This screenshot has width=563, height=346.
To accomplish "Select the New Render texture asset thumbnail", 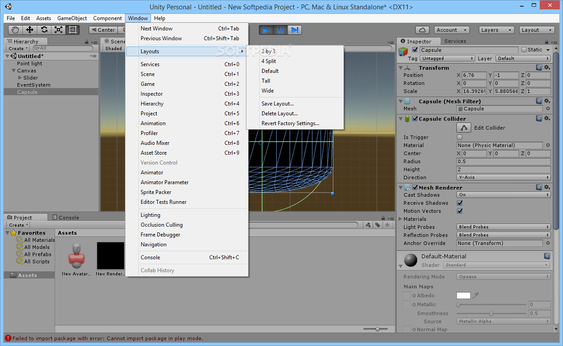I will [111, 256].
